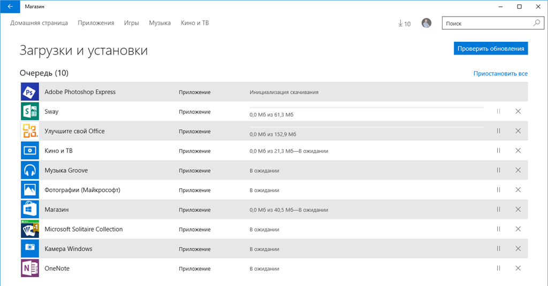Image resolution: width=548 pixels, height=286 pixels.
Task: Click the Музыка Groove headphones icon
Action: tap(30, 170)
